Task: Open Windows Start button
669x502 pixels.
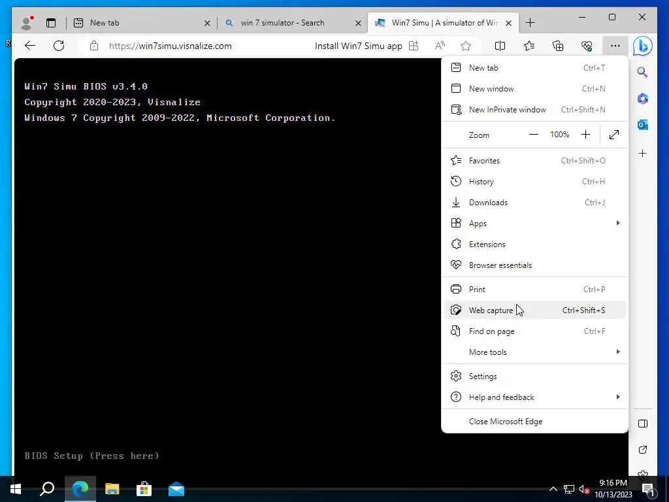Action: click(16, 489)
